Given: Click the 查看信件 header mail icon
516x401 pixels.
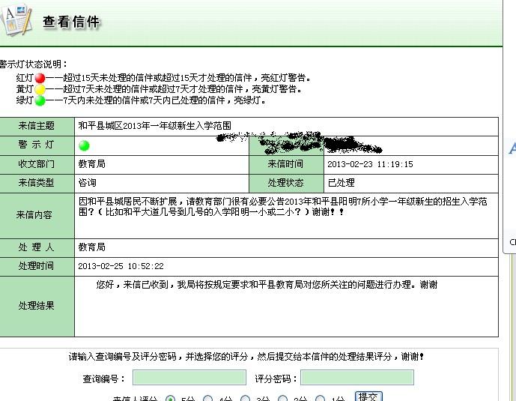Looking at the screenshot, I should (16, 19).
